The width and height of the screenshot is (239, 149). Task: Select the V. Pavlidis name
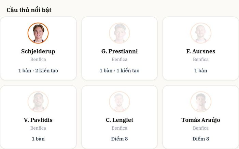[x=38, y=120]
